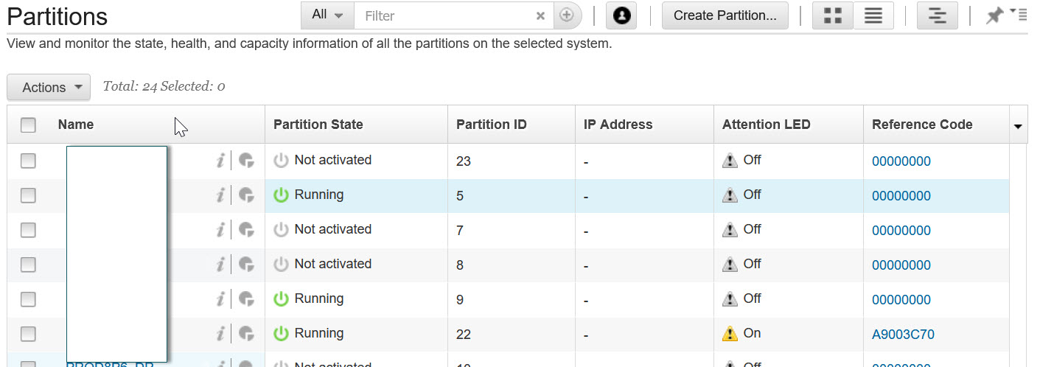This screenshot has width=1040, height=367.
Task: Open the topology diagram view icon
Action: pyautogui.click(x=937, y=15)
